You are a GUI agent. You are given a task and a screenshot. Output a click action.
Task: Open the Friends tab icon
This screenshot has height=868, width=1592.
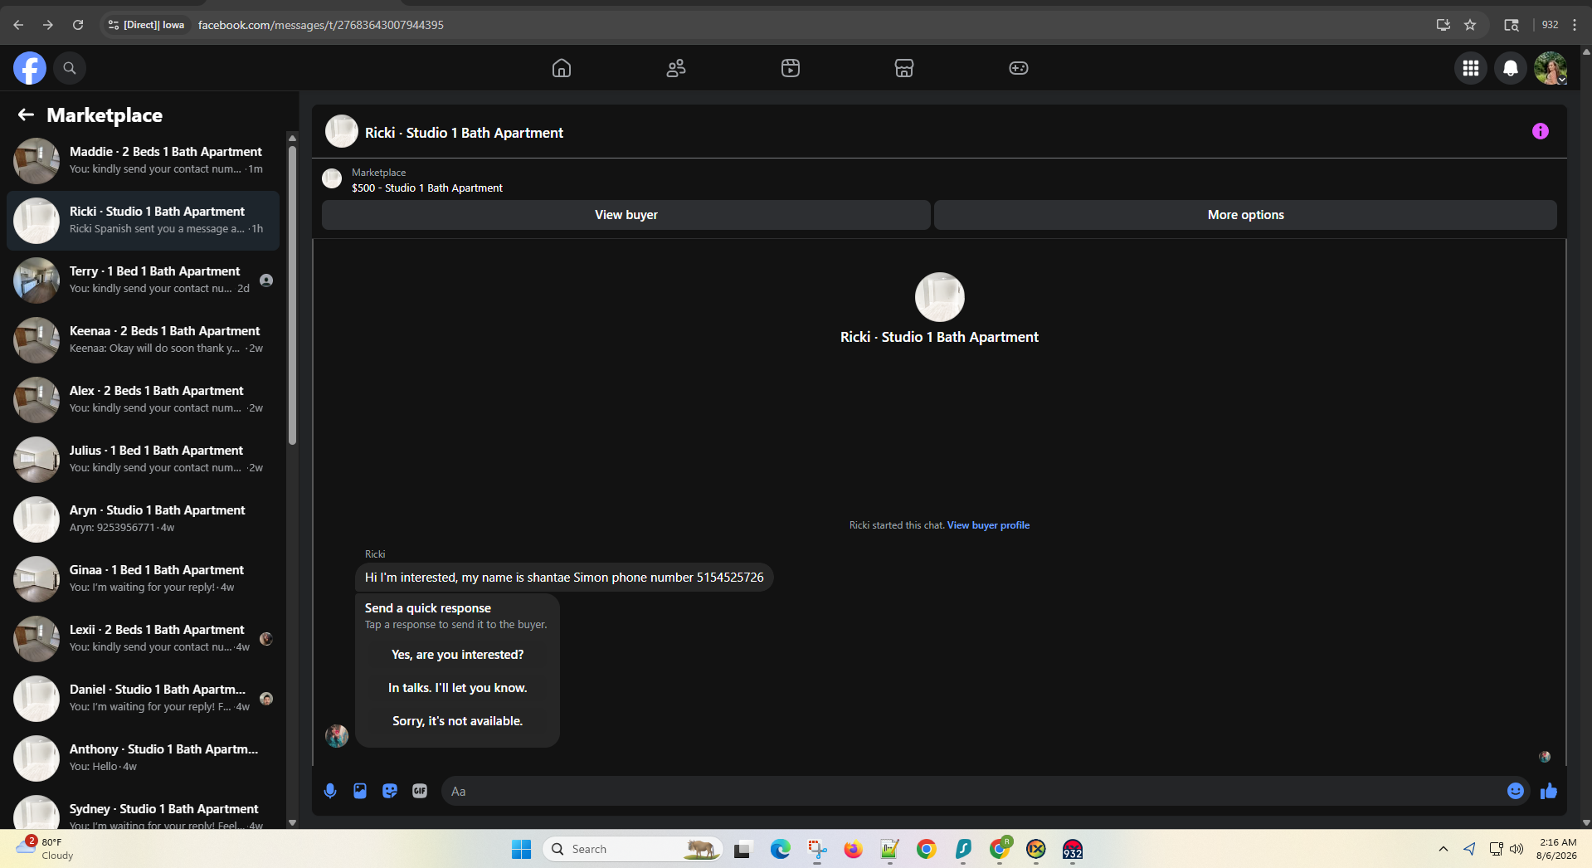pos(676,68)
